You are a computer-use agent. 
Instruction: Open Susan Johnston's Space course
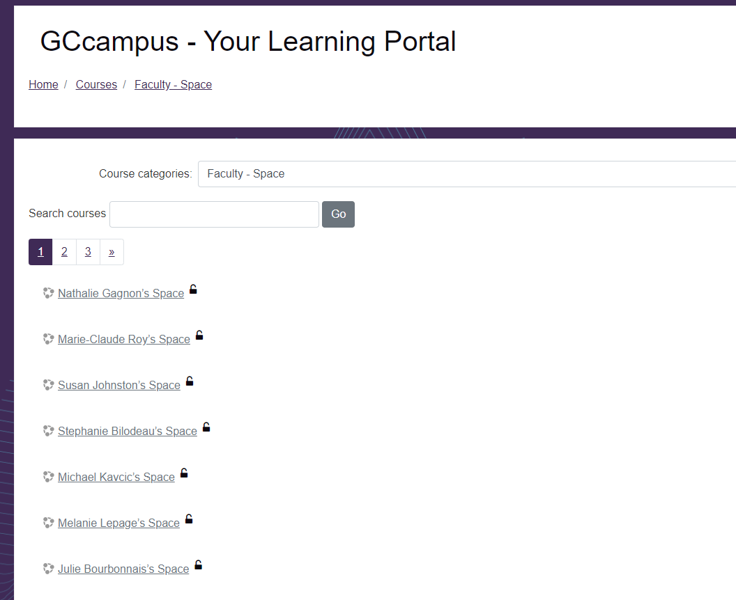118,386
